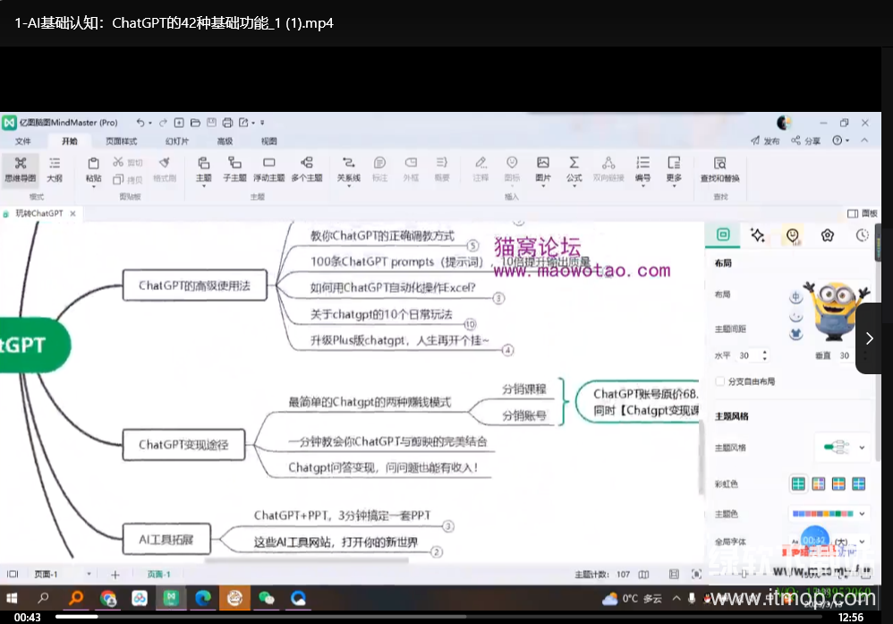Open the 页面样式 ribbon tab

(x=122, y=141)
